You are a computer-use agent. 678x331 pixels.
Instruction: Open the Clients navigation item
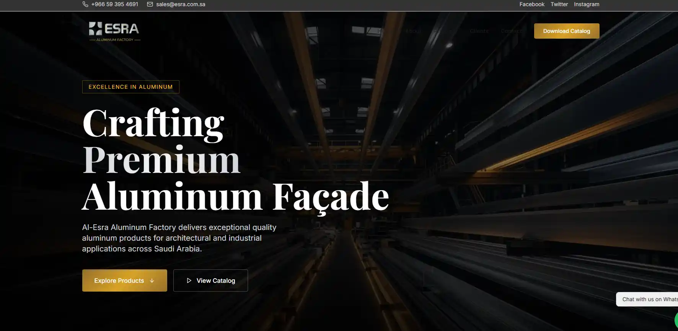[479, 31]
